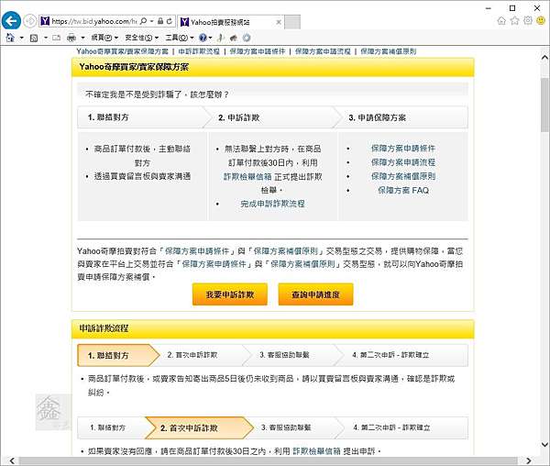550x466 pixels.
Task: Open 保障方案補償原則 link in step 3 list
Action: 403,176
